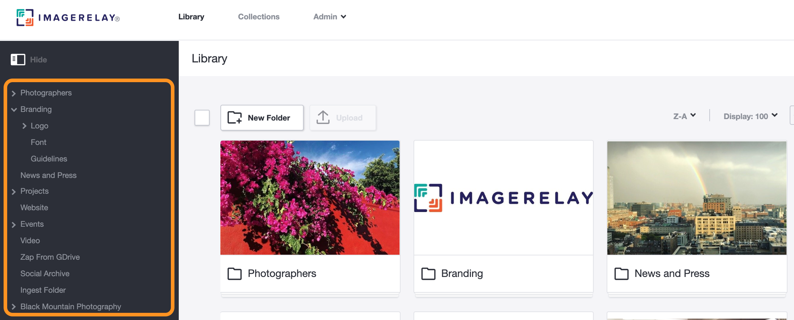Click the Upload arrow icon
The image size is (794, 320).
coord(323,117)
